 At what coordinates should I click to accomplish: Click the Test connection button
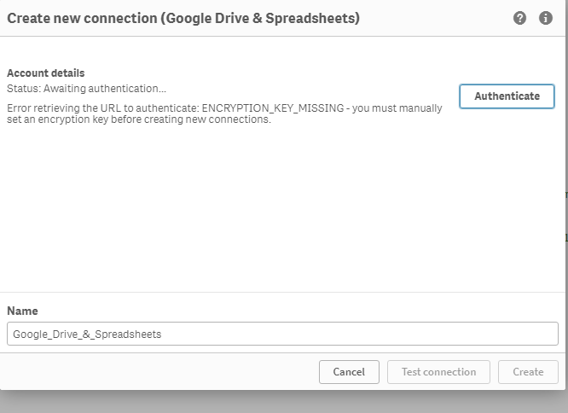pos(438,372)
